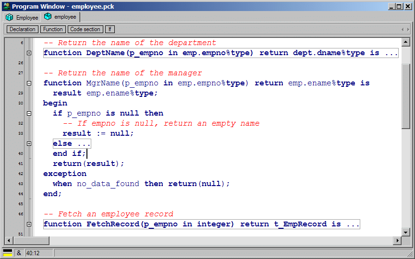Select the employee package body tab

point(61,17)
